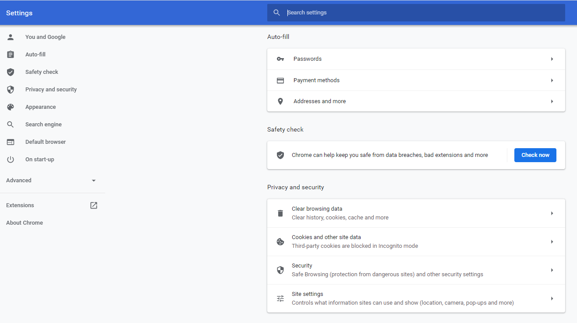577x323 pixels.
Task: Click the cookie icon in Cookies and other site data
Action: click(280, 242)
